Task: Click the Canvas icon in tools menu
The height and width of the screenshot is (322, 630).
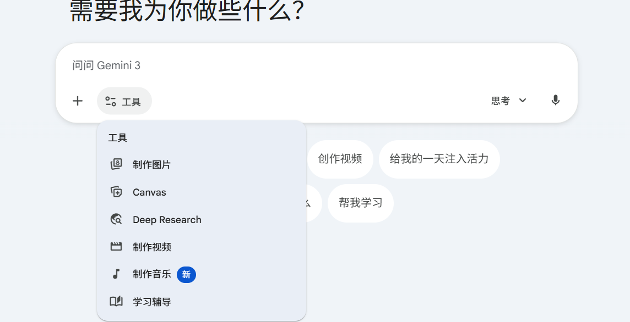Action: click(116, 192)
